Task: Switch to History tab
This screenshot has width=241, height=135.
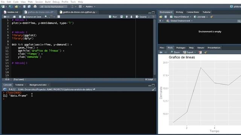Action: pos(179,12)
